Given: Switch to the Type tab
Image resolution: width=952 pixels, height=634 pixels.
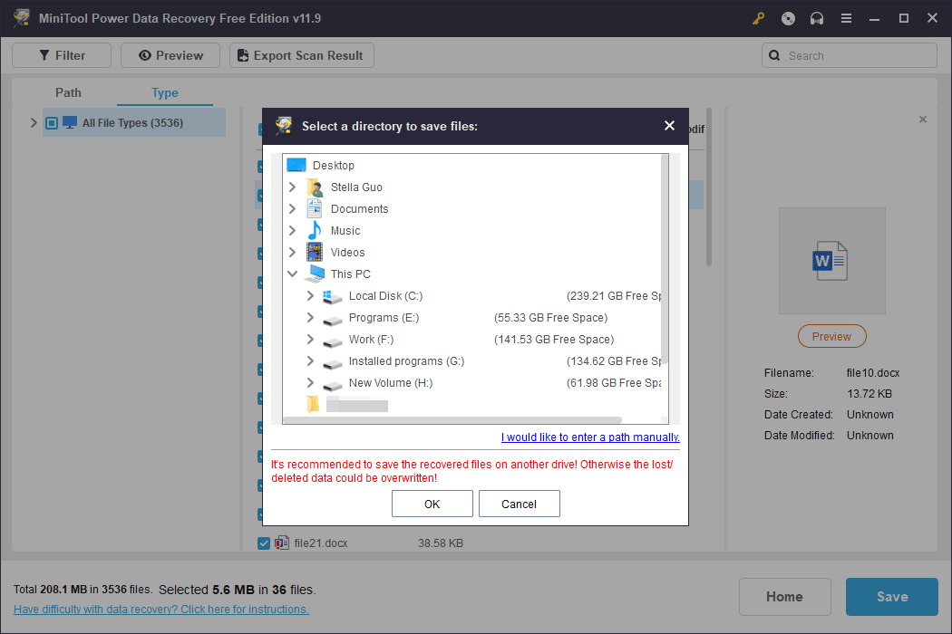Looking at the screenshot, I should (164, 92).
